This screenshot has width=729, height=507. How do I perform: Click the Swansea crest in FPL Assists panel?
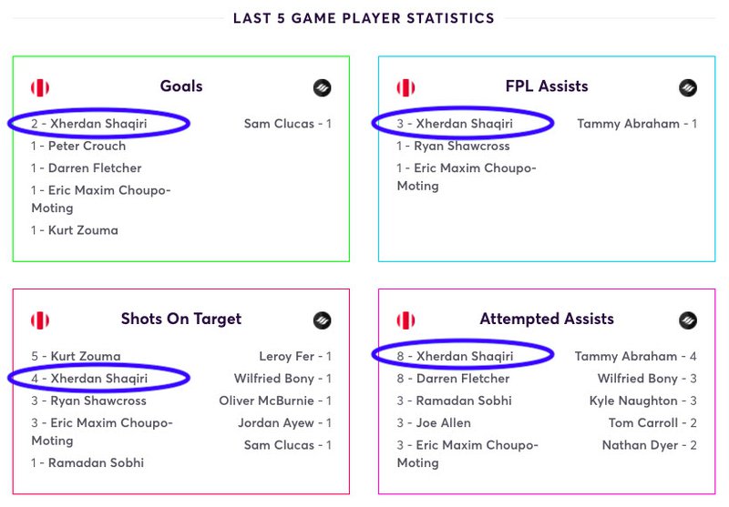tap(688, 87)
